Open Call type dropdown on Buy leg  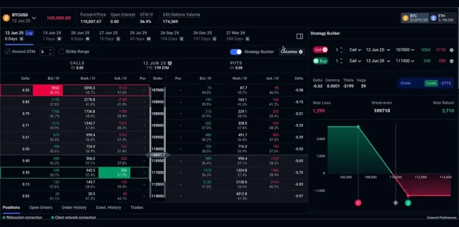coord(355,61)
